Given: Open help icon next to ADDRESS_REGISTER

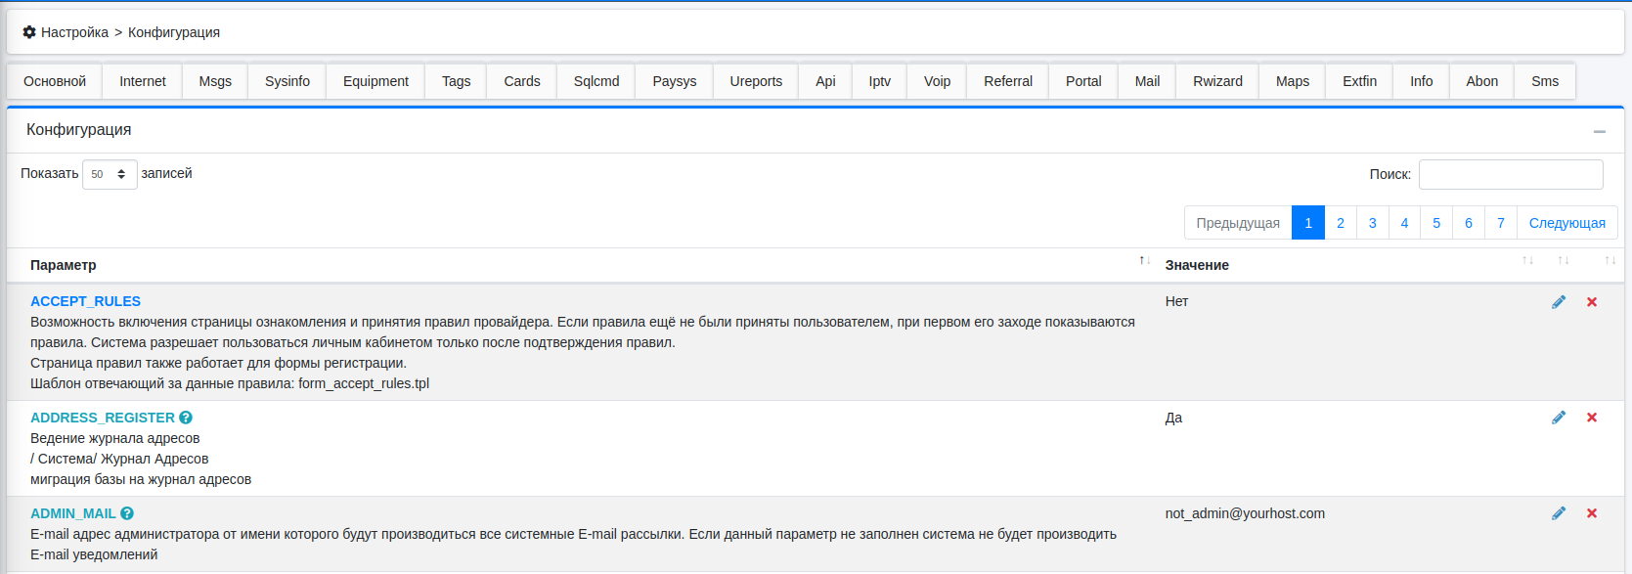Looking at the screenshot, I should coord(186,418).
